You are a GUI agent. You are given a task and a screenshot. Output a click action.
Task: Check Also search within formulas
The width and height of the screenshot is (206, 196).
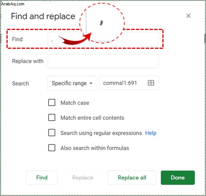pos(52,148)
